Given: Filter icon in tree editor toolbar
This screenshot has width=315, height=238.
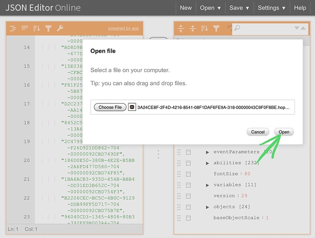Looking at the screenshot, I should 216,29.
